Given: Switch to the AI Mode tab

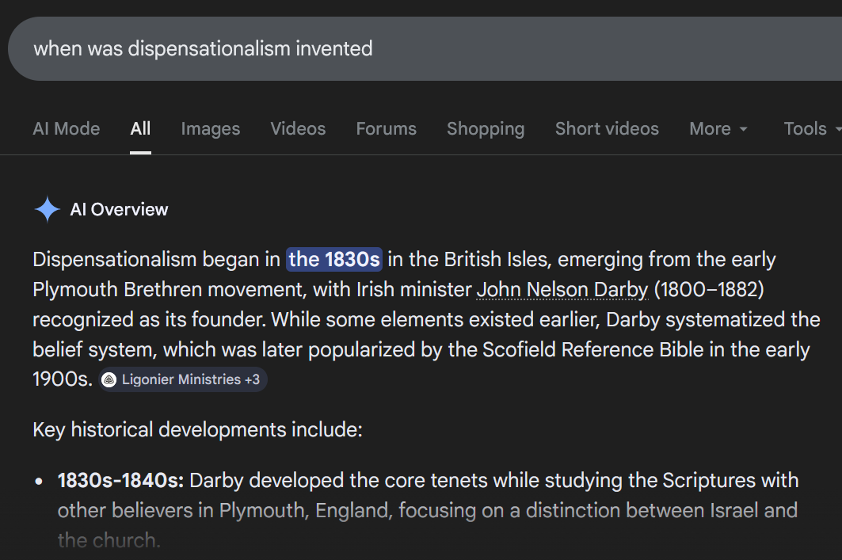Looking at the screenshot, I should [x=66, y=129].
